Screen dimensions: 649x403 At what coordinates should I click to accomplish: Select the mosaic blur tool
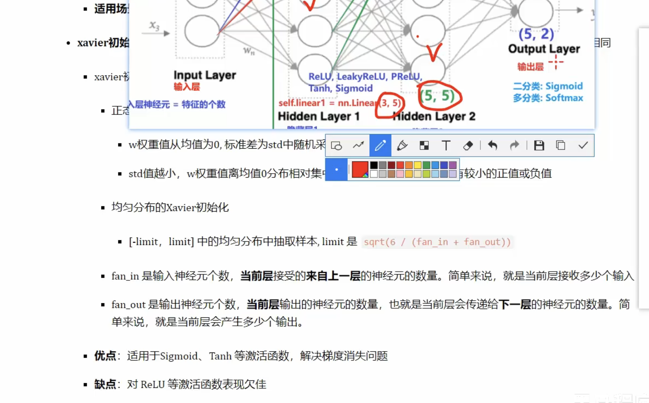point(424,146)
